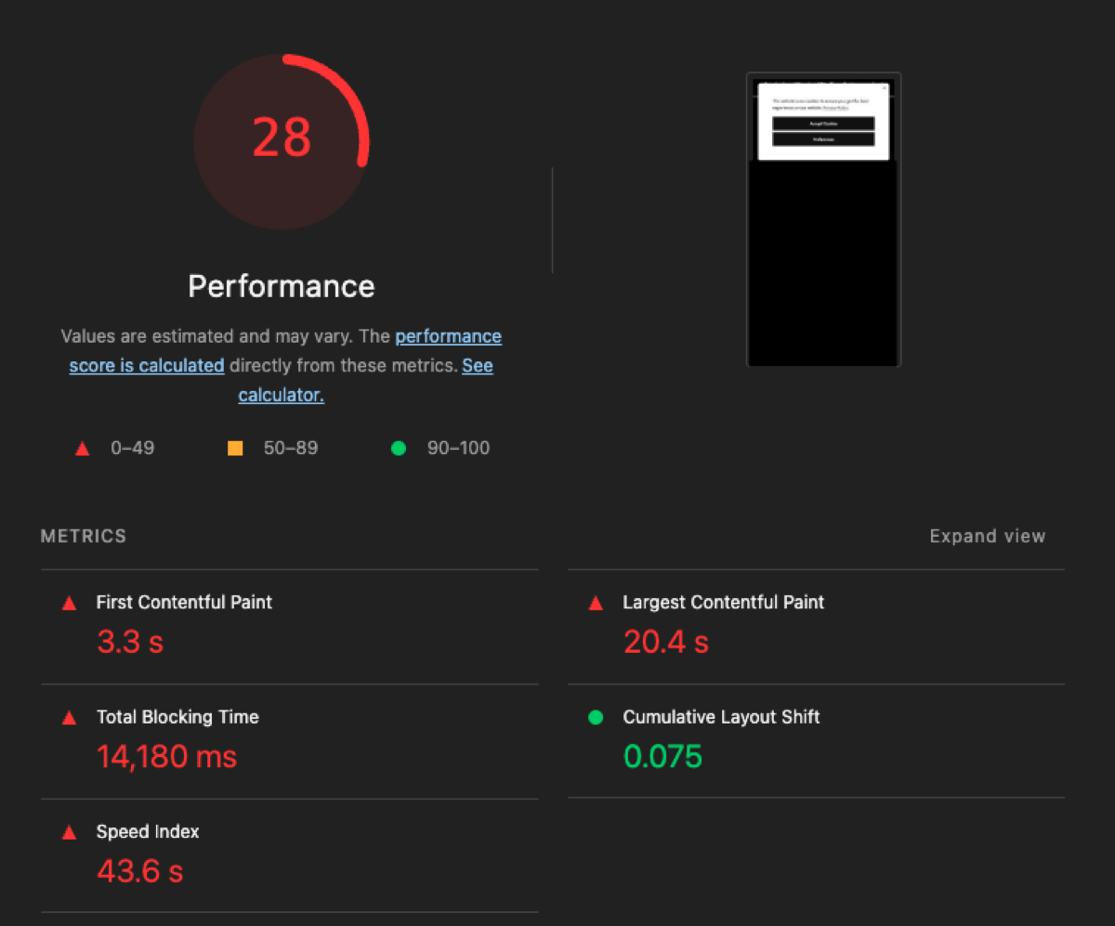Select the Cumulative Layout Shift metric label
The width and height of the screenshot is (1115, 926).
(x=720, y=717)
